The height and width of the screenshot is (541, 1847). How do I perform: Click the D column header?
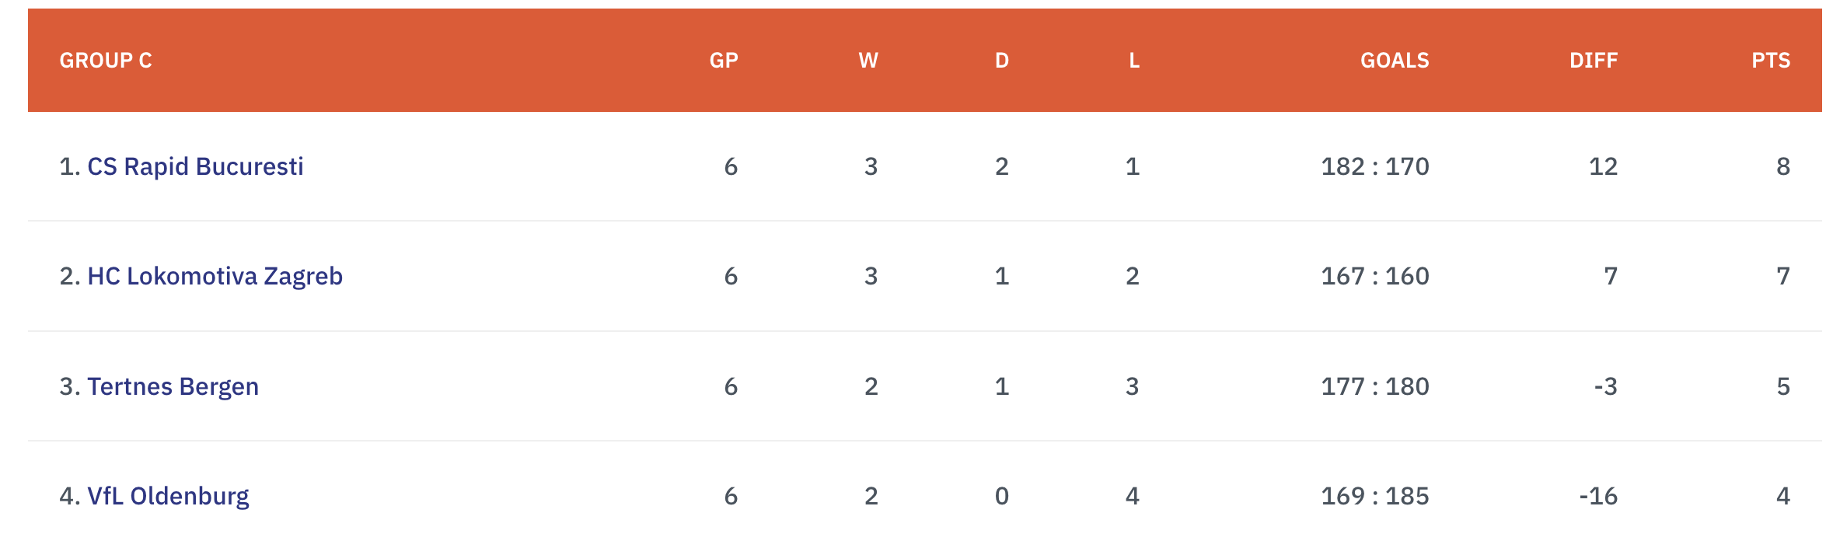[1002, 61]
